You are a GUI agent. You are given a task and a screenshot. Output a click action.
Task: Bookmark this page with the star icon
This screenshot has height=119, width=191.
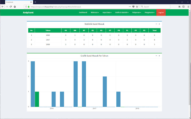click(x=137, y=7)
